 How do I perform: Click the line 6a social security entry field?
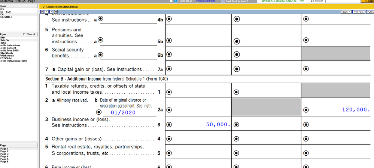pos(130,56)
